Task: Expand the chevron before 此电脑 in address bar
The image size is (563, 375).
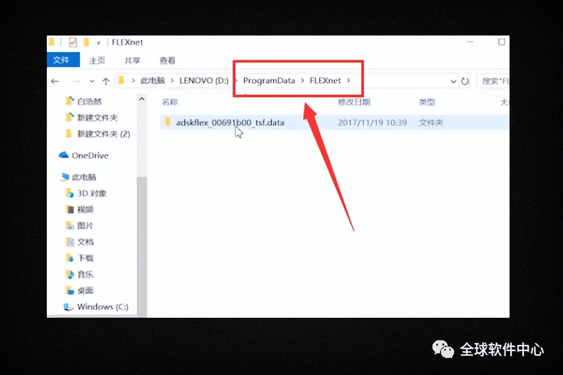Action: pos(133,81)
